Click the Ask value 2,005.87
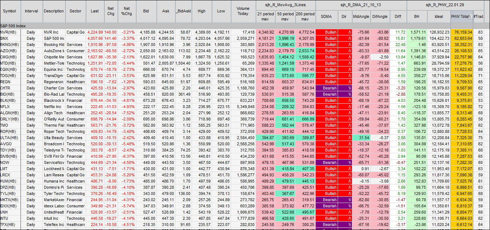 tap(166, 63)
